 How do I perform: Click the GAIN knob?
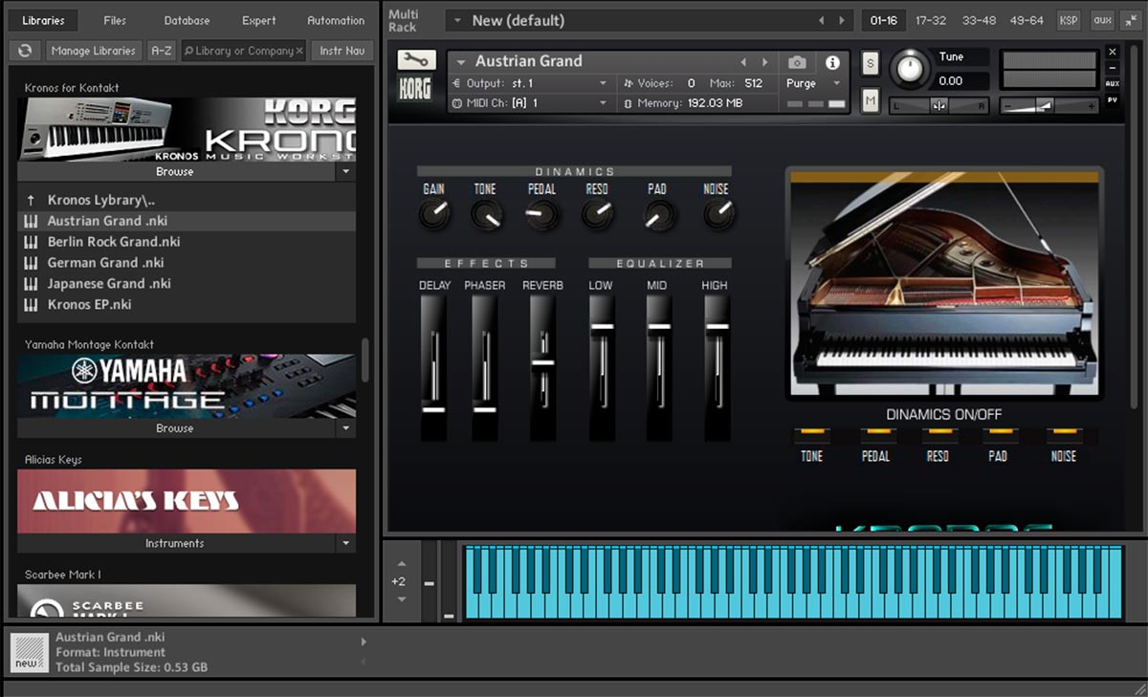434,214
